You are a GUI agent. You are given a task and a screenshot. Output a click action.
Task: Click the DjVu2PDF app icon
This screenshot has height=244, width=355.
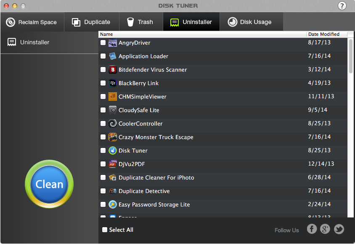point(113,164)
